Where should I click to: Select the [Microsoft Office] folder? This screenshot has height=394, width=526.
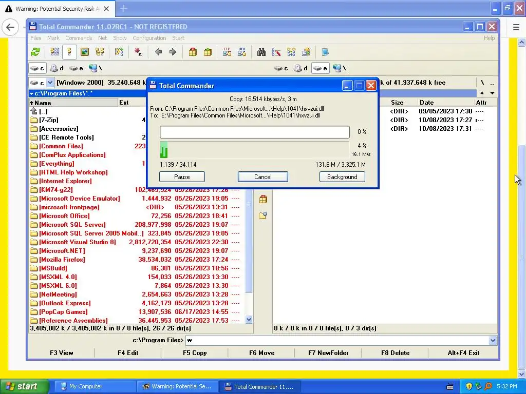coord(64,216)
